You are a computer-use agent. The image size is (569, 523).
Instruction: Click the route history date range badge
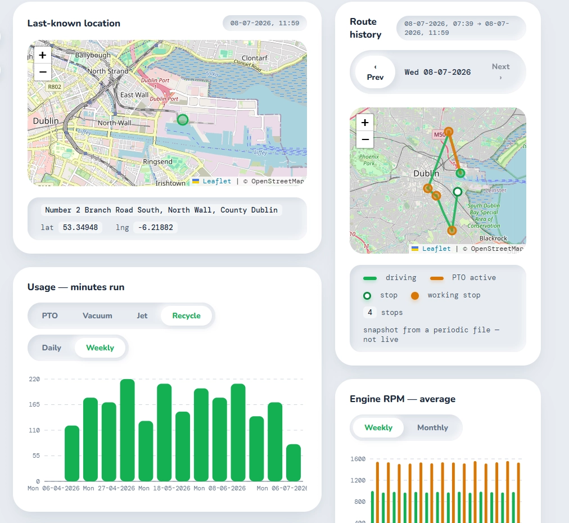461,28
